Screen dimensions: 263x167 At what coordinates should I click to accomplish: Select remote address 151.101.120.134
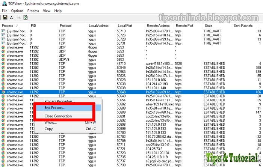[157, 153]
